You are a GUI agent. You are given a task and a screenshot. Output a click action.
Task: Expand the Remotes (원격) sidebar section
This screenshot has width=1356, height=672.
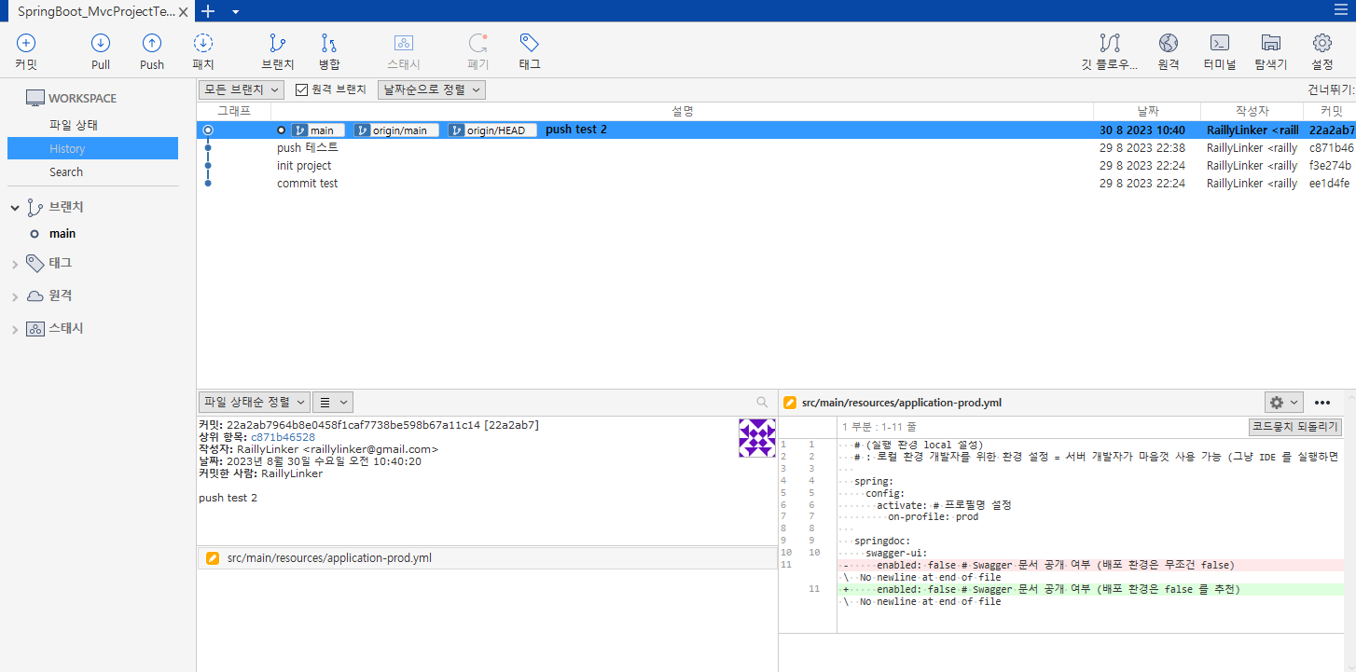15,296
